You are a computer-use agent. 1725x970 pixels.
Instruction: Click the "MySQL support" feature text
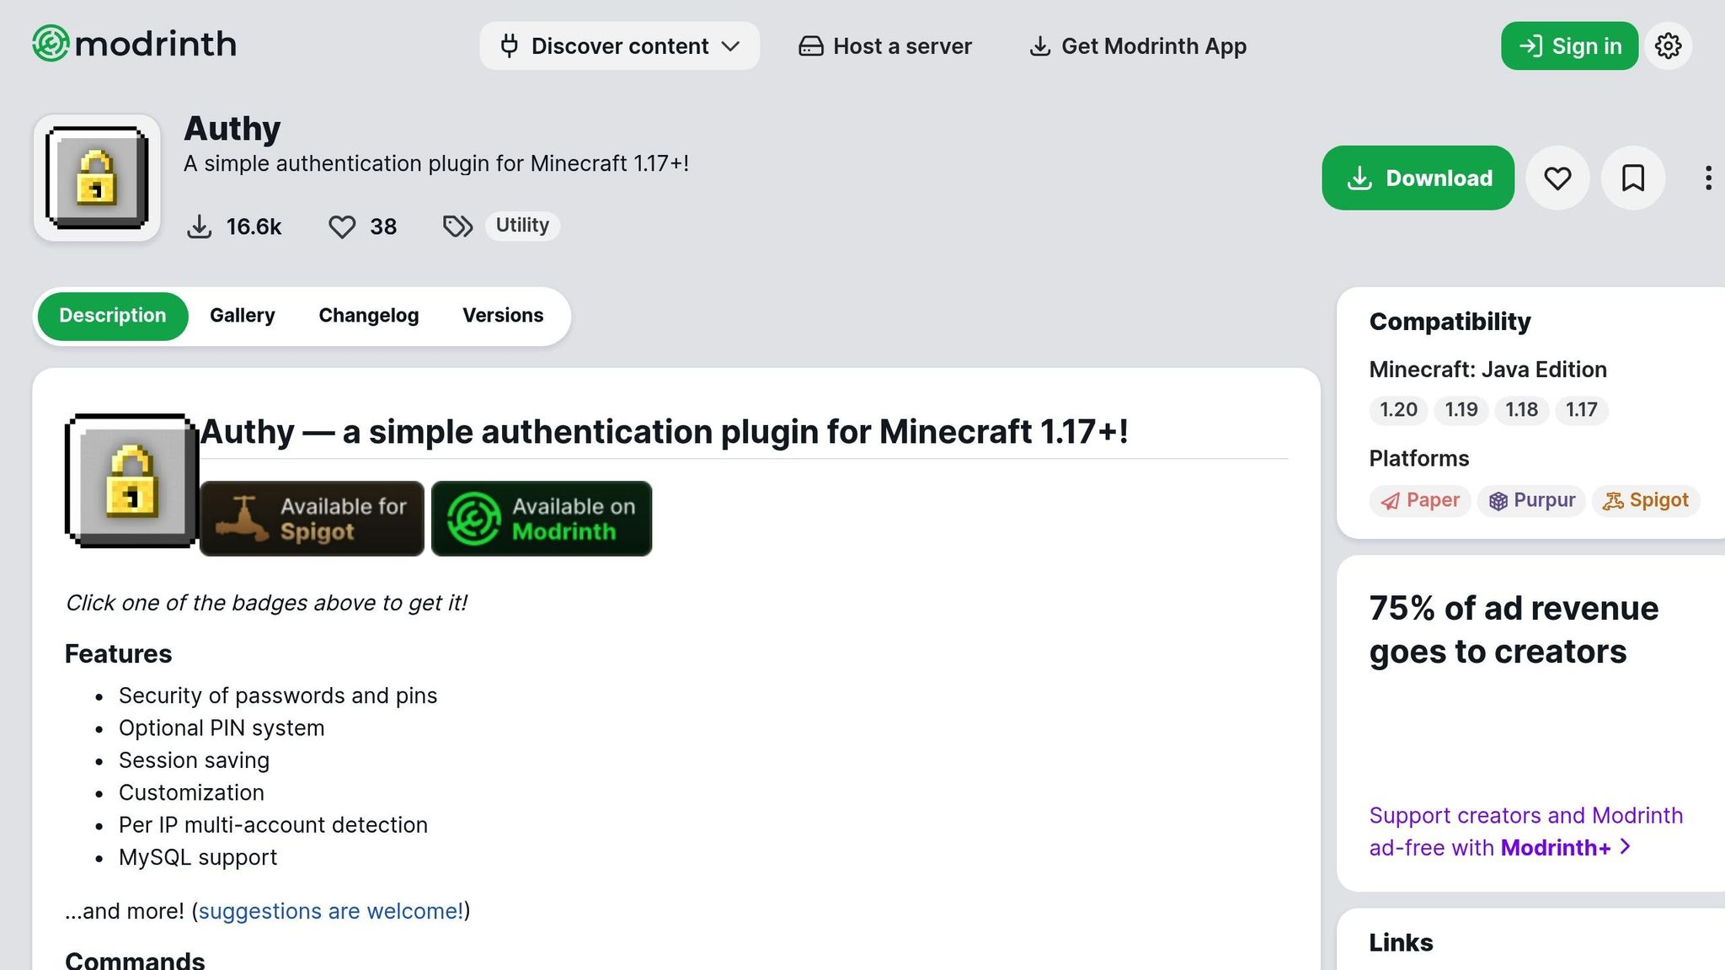click(x=198, y=857)
